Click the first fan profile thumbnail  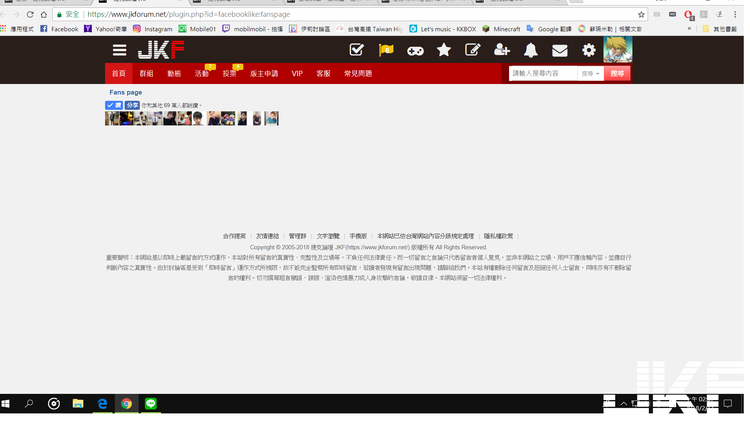click(x=112, y=118)
